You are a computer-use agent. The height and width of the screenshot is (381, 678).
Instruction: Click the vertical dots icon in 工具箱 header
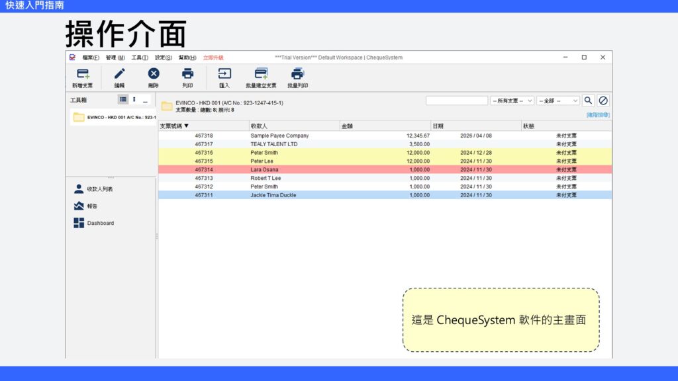pyautogui.click(x=134, y=99)
